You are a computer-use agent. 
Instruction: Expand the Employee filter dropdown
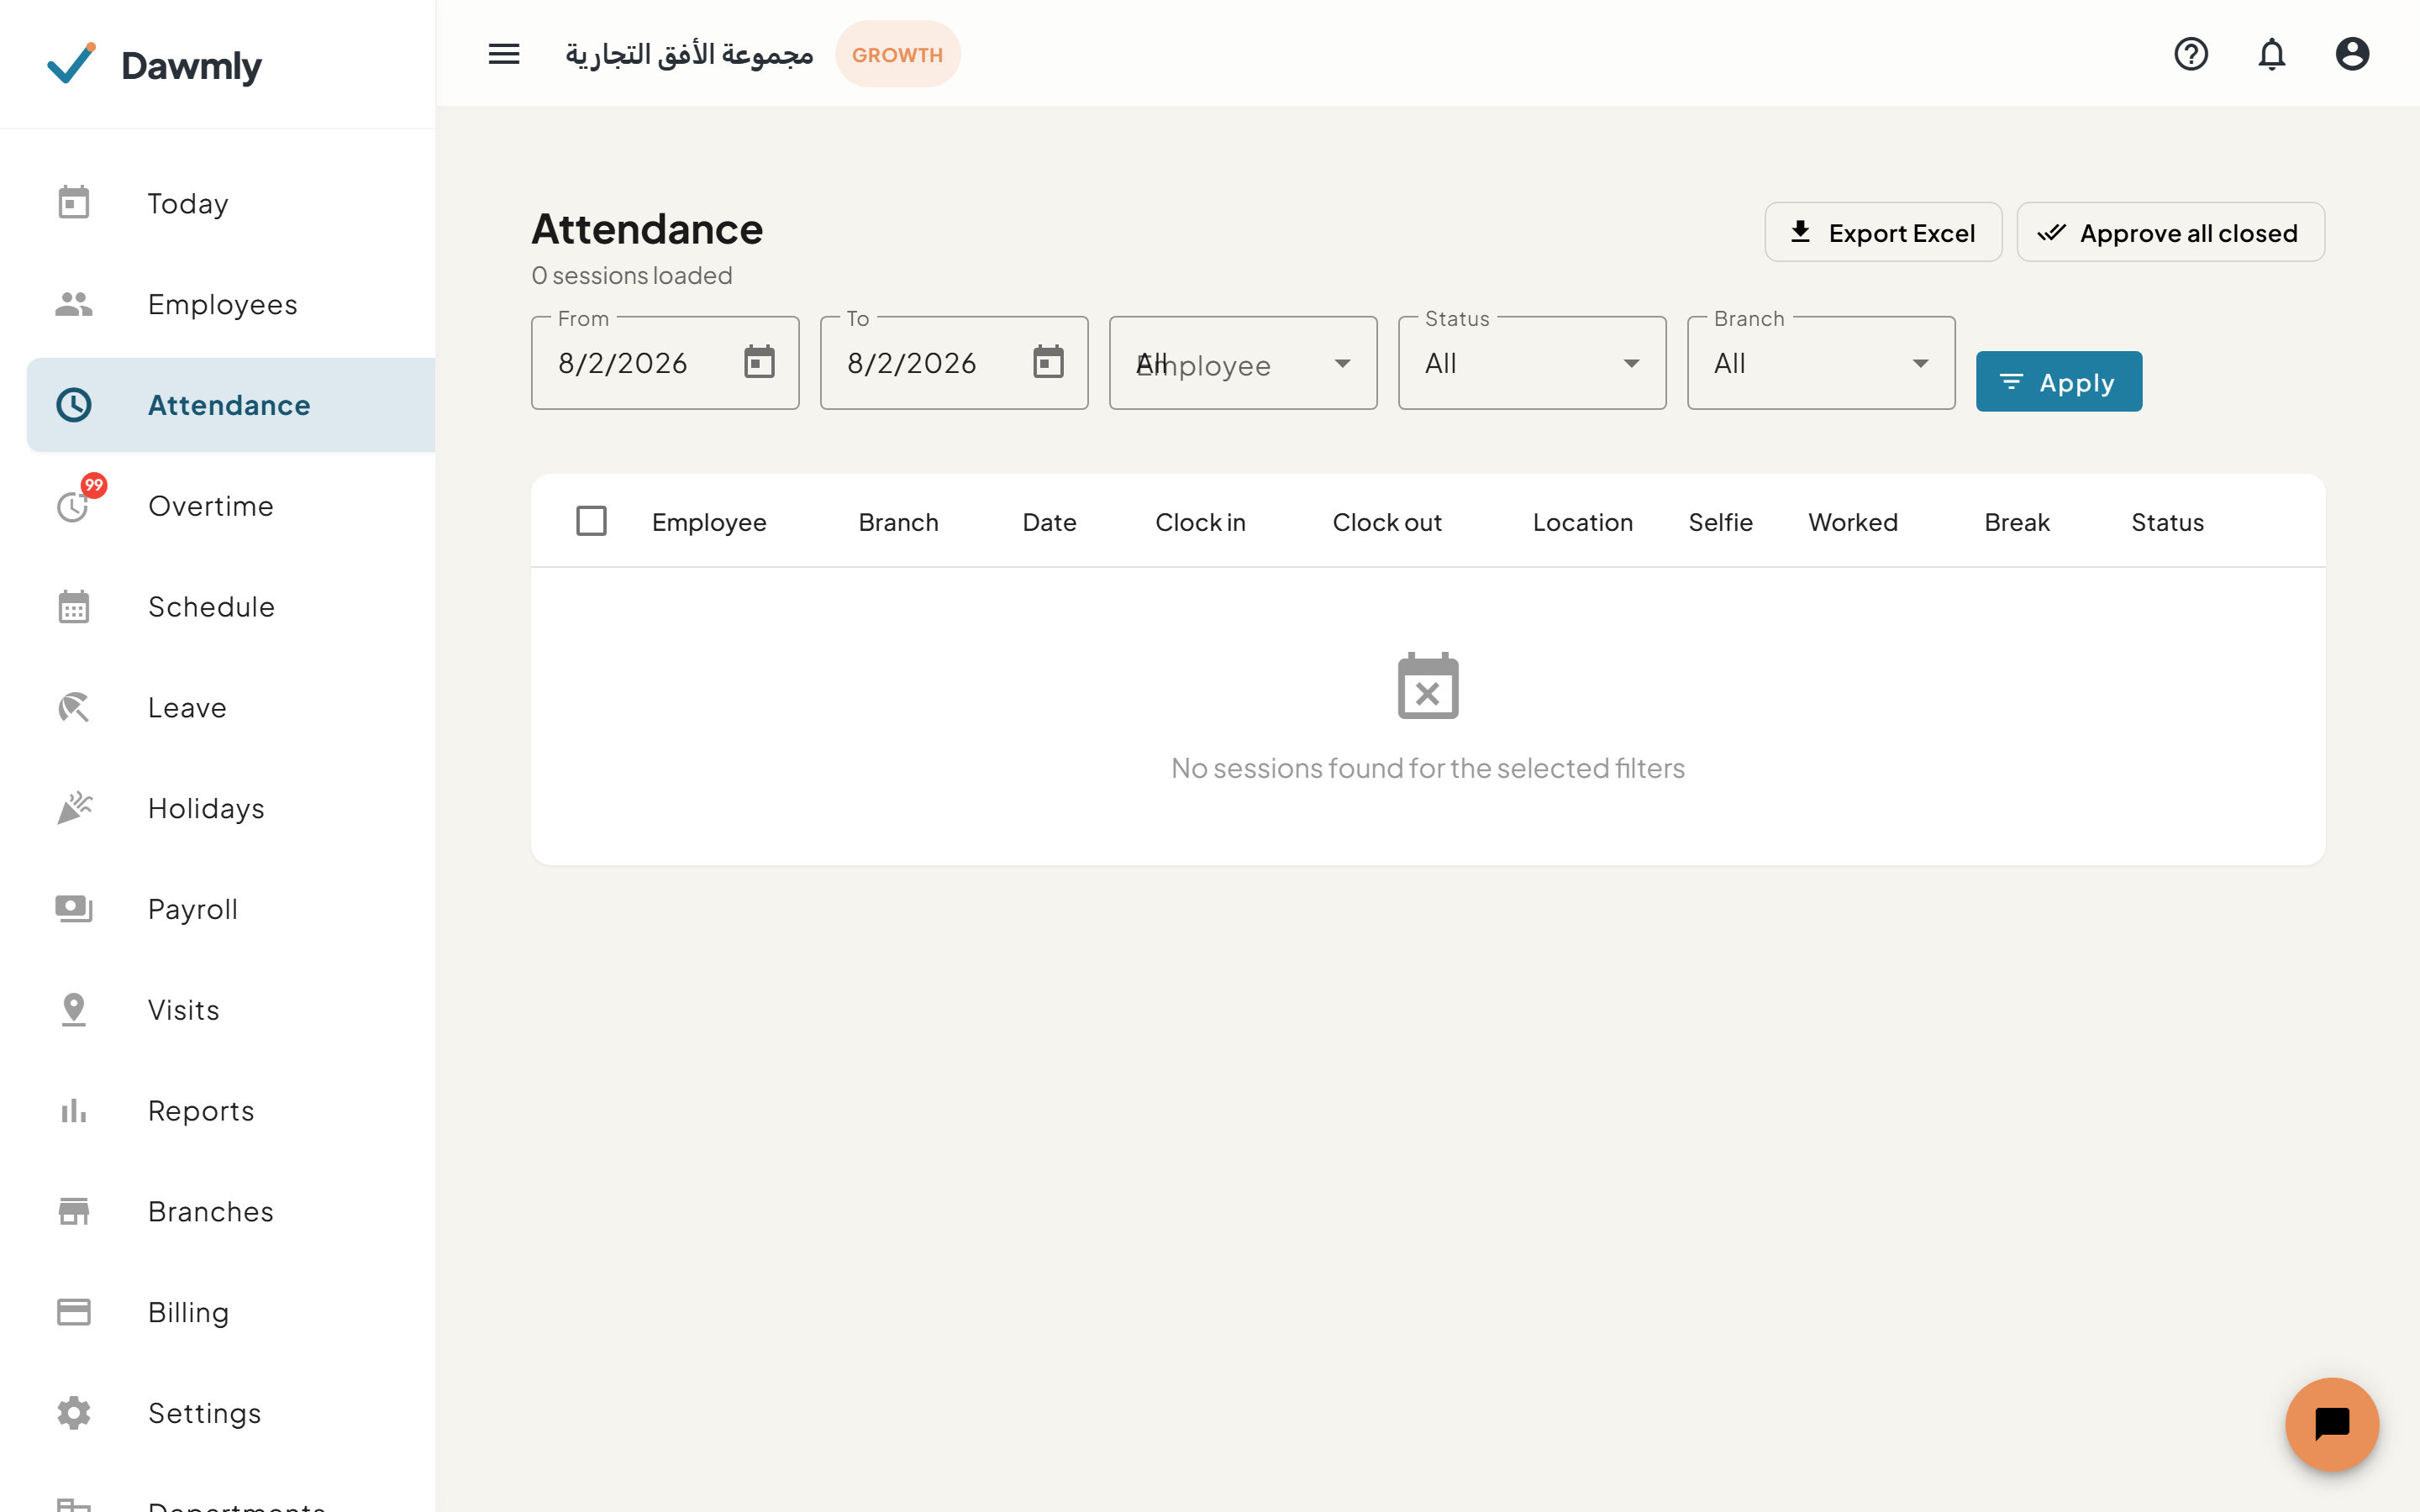[x=1243, y=363]
